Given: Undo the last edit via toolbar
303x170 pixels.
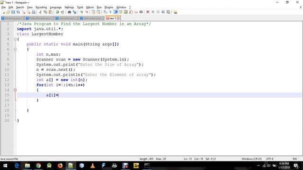Looking at the screenshot, I should (57, 12).
